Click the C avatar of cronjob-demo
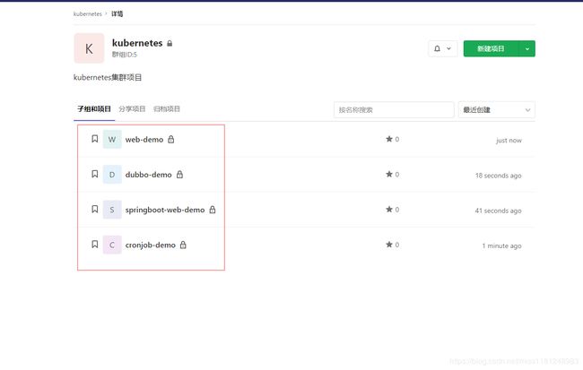The height and width of the screenshot is (370, 583). coord(112,245)
